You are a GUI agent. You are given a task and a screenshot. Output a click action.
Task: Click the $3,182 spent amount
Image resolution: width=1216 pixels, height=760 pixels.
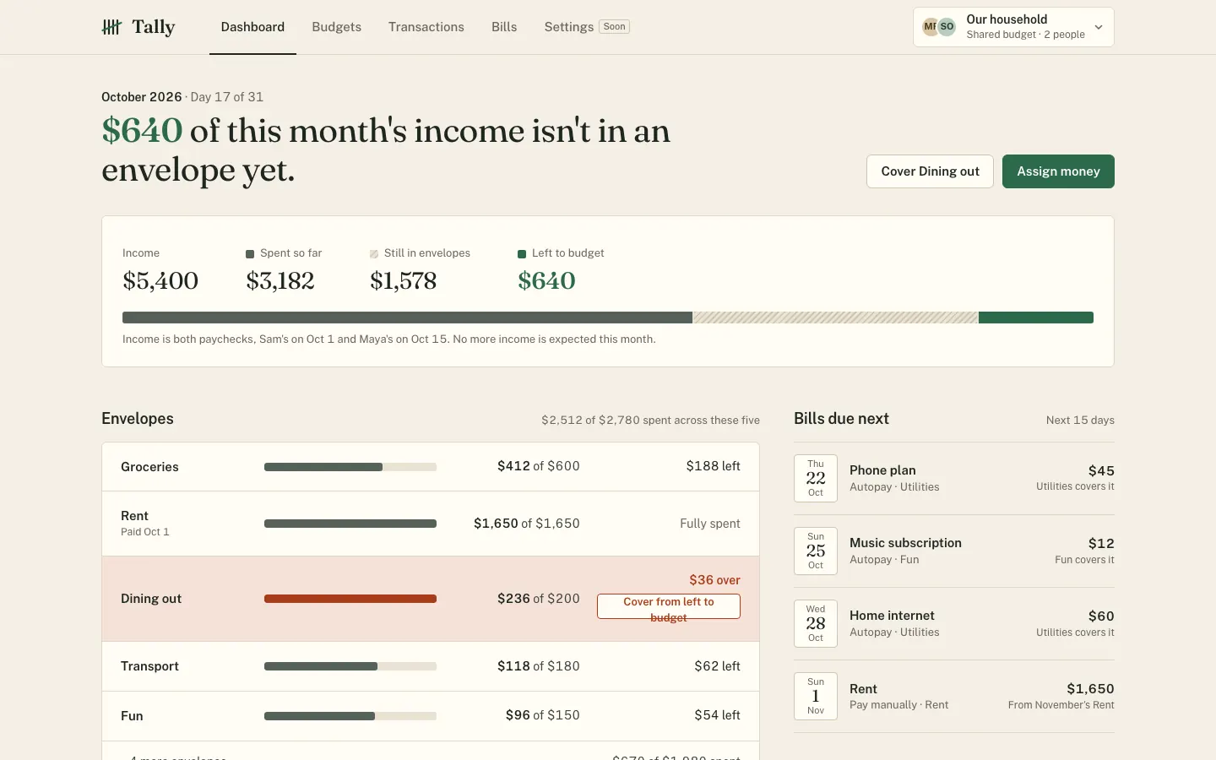[x=280, y=281]
